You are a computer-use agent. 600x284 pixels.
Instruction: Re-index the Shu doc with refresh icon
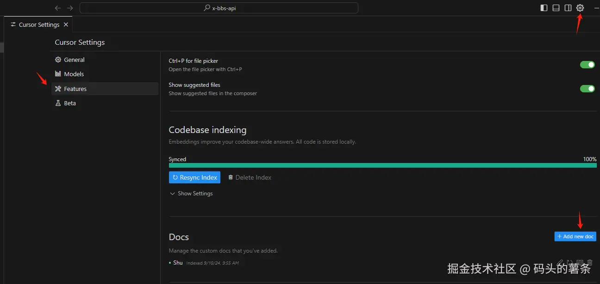click(570, 263)
